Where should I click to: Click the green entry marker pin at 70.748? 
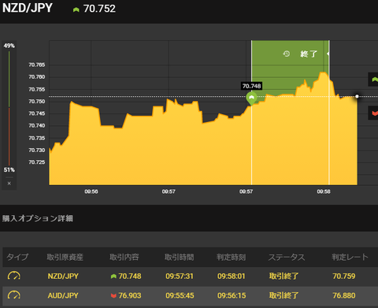(251, 98)
